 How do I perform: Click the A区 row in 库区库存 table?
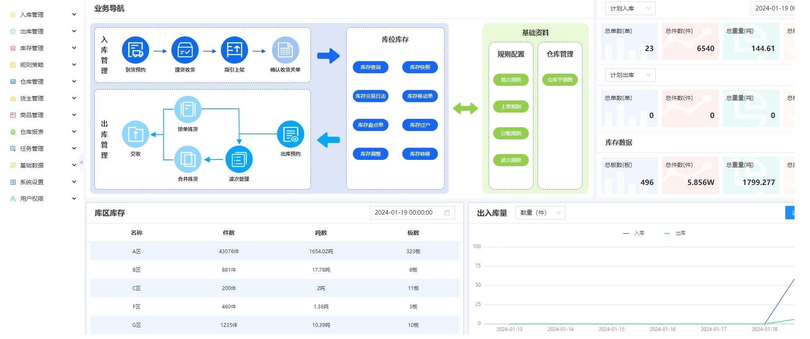click(x=275, y=251)
